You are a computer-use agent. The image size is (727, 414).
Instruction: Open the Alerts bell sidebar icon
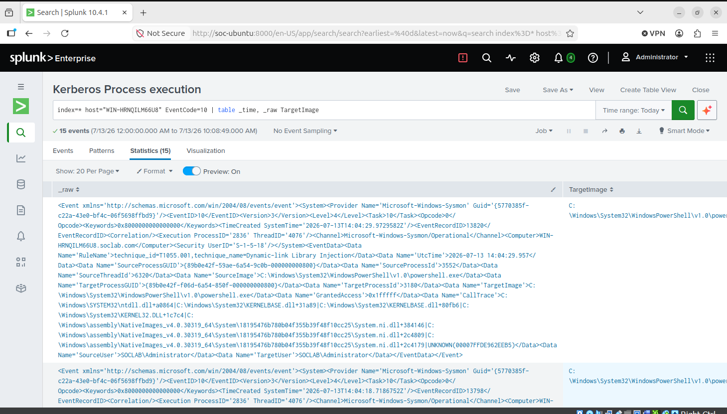[21, 236]
